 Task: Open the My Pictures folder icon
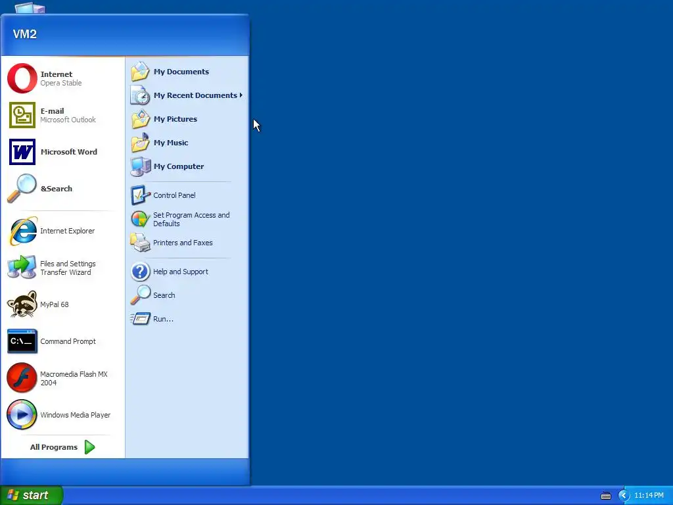pos(141,119)
